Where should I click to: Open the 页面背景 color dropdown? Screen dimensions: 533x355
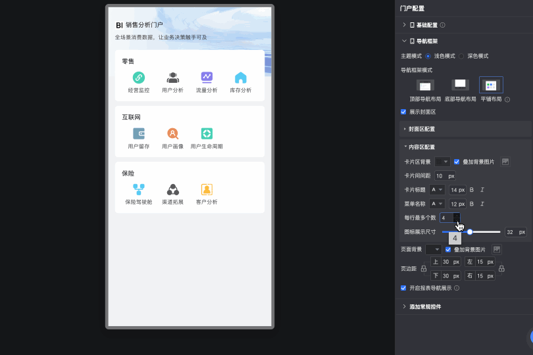coord(434,250)
